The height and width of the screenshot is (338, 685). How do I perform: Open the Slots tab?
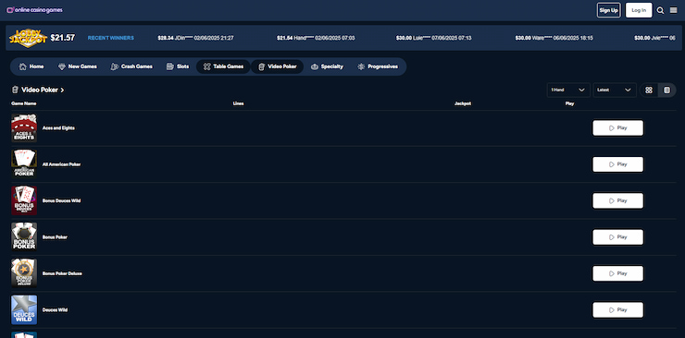(178, 66)
